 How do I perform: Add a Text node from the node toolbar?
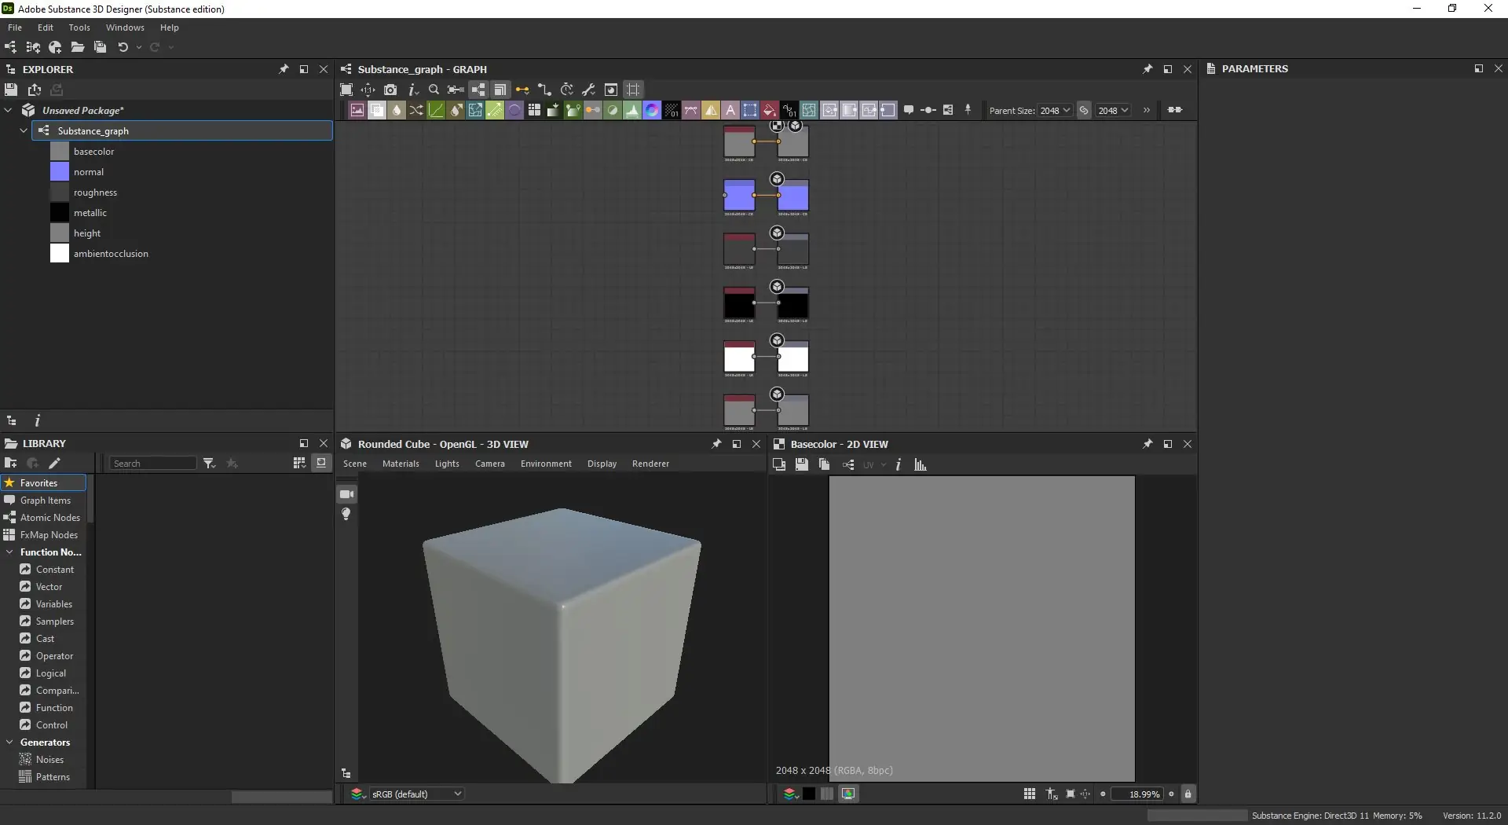click(730, 110)
